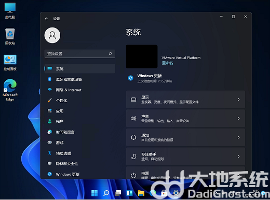Open 此电脑 desktop icon
Viewport: 270px width, 200px height.
[10, 11]
